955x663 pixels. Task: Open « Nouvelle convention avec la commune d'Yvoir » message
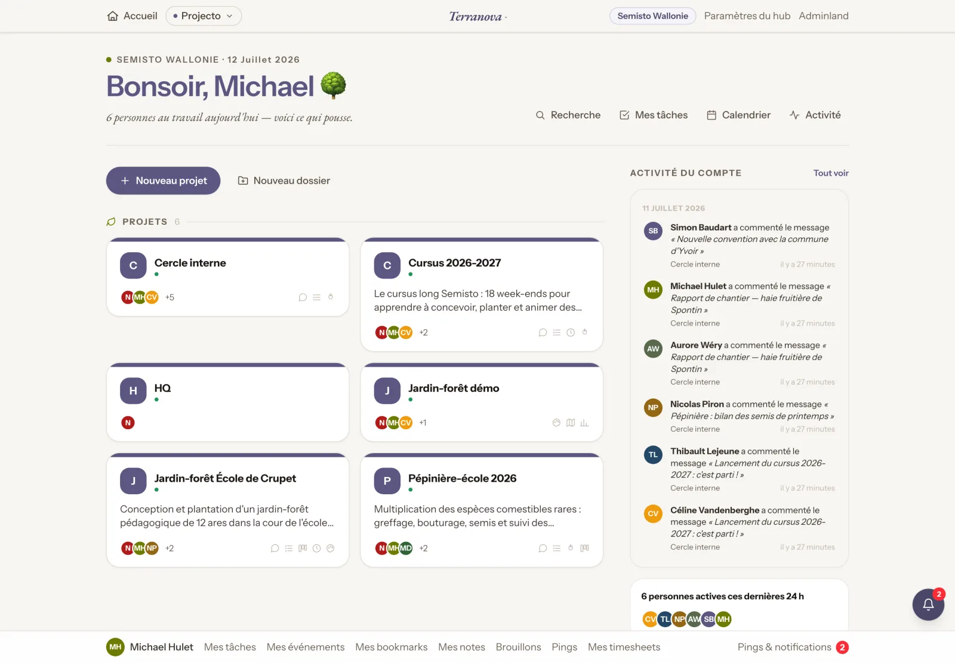point(750,245)
